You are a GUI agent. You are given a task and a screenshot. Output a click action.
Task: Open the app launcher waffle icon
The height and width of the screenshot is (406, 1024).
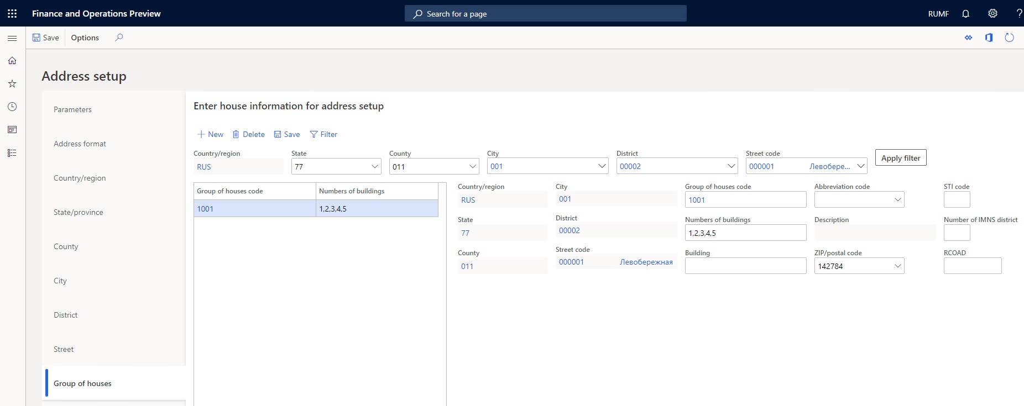[12, 13]
